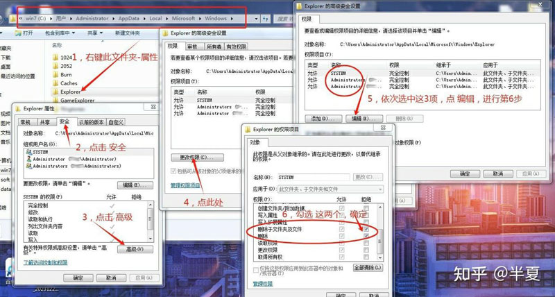Click 添加(D) button in advanced security window
Image resolution: width=555 pixels, height=297 pixels.
pos(323,119)
